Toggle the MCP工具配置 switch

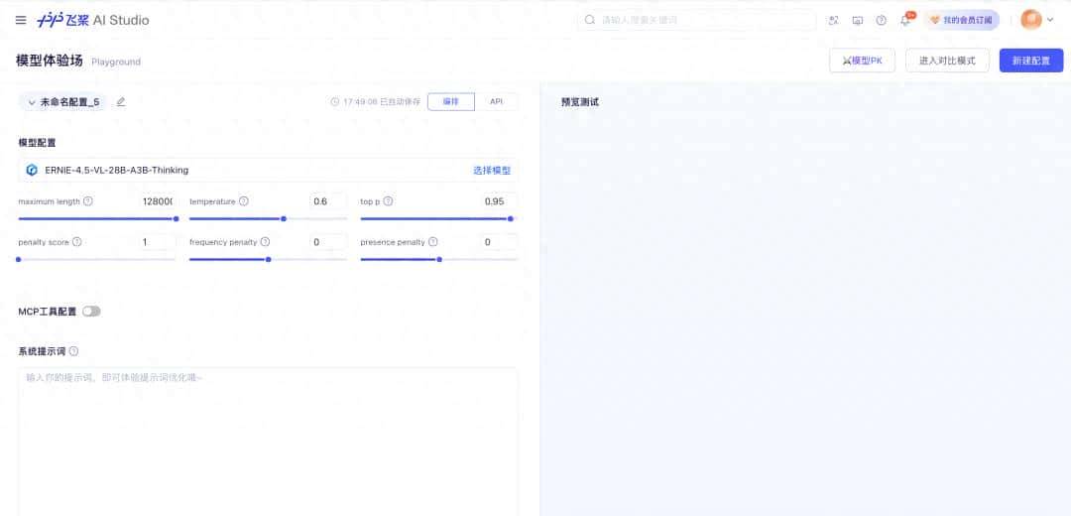click(91, 311)
